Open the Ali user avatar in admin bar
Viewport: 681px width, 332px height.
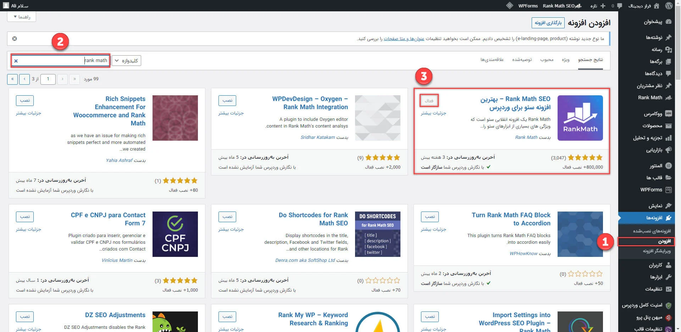click(x=6, y=6)
